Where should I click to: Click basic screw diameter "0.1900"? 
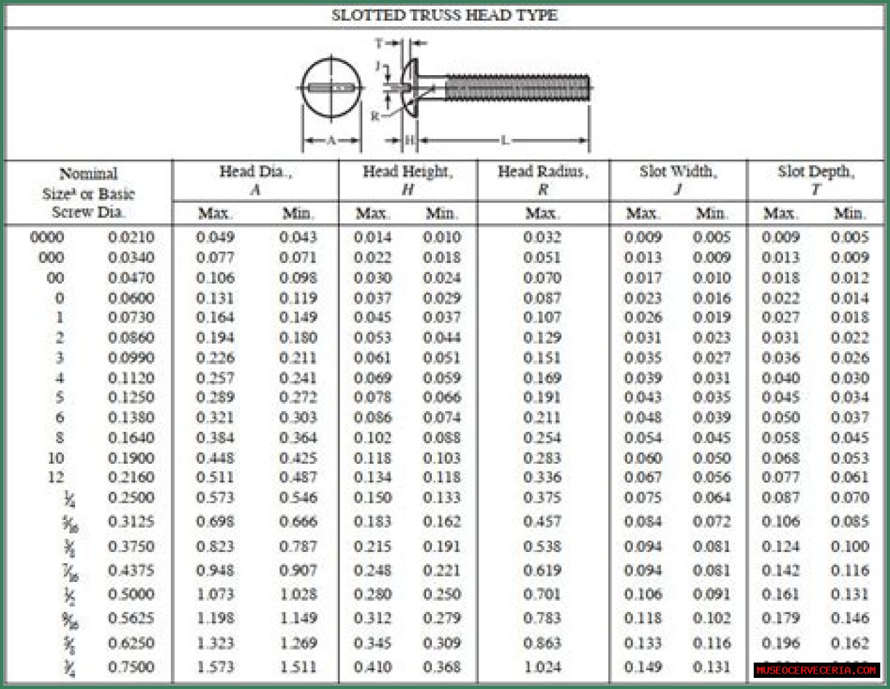pyautogui.click(x=131, y=458)
